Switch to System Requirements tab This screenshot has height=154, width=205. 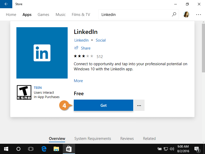[x=93, y=139]
